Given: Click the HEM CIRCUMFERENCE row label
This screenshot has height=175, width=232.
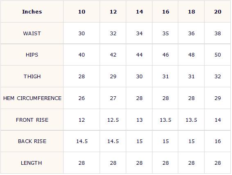Looking at the screenshot, I should tap(32, 98).
